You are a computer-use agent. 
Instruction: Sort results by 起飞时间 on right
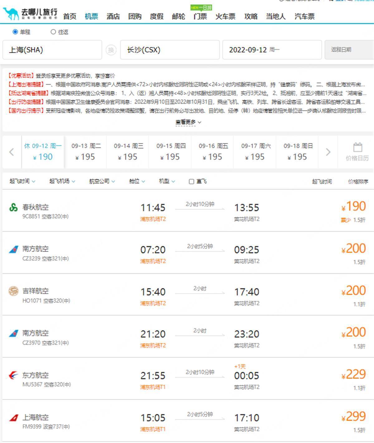click(x=322, y=181)
